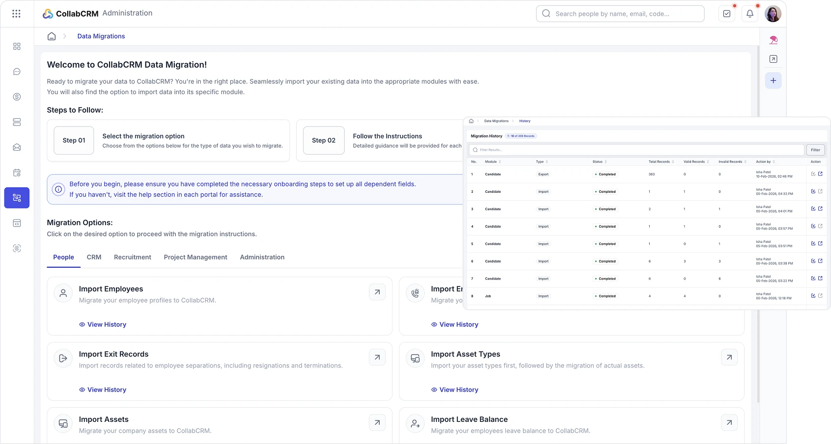Switch to the Recruitment tab
The image size is (831, 444).
133,257
